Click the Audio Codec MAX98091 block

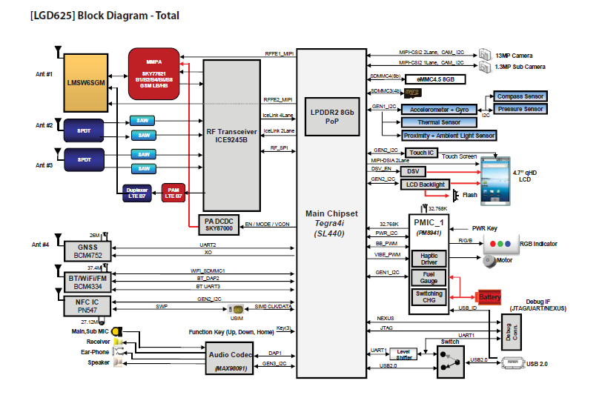pos(230,359)
